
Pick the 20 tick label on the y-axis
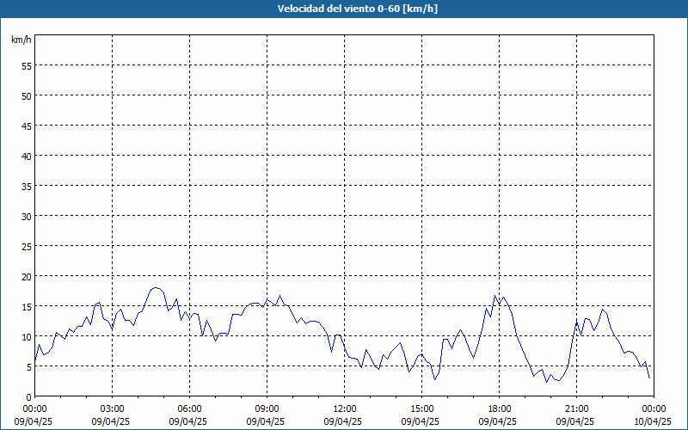pyautogui.click(x=27, y=276)
